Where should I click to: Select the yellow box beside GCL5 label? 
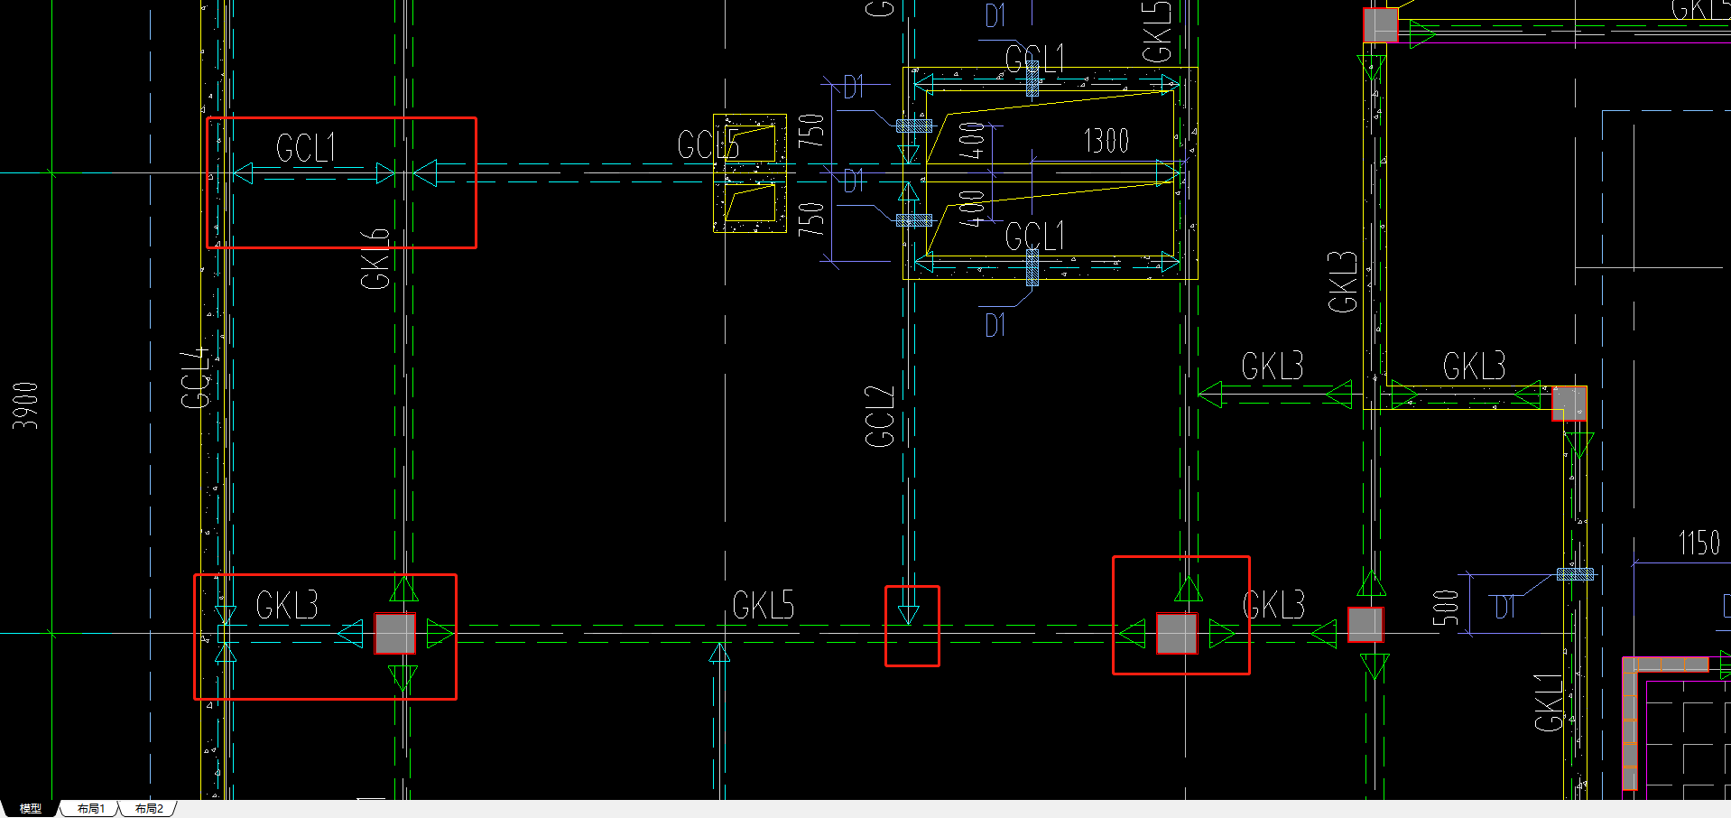click(750, 173)
